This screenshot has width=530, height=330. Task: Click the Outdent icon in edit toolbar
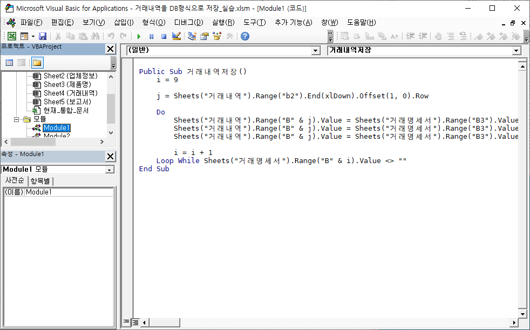423,36
